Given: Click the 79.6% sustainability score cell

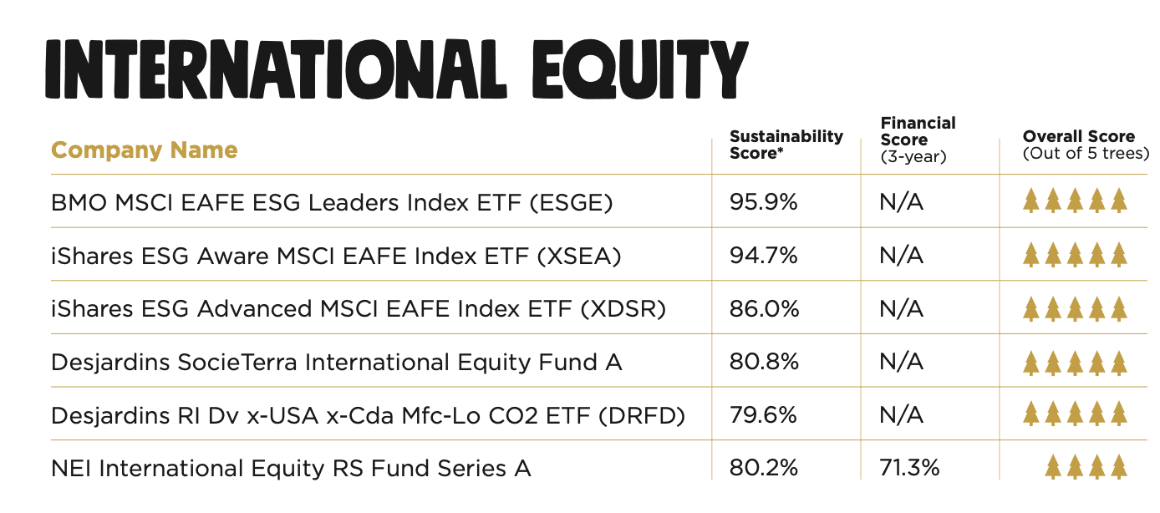Looking at the screenshot, I should point(764,415).
